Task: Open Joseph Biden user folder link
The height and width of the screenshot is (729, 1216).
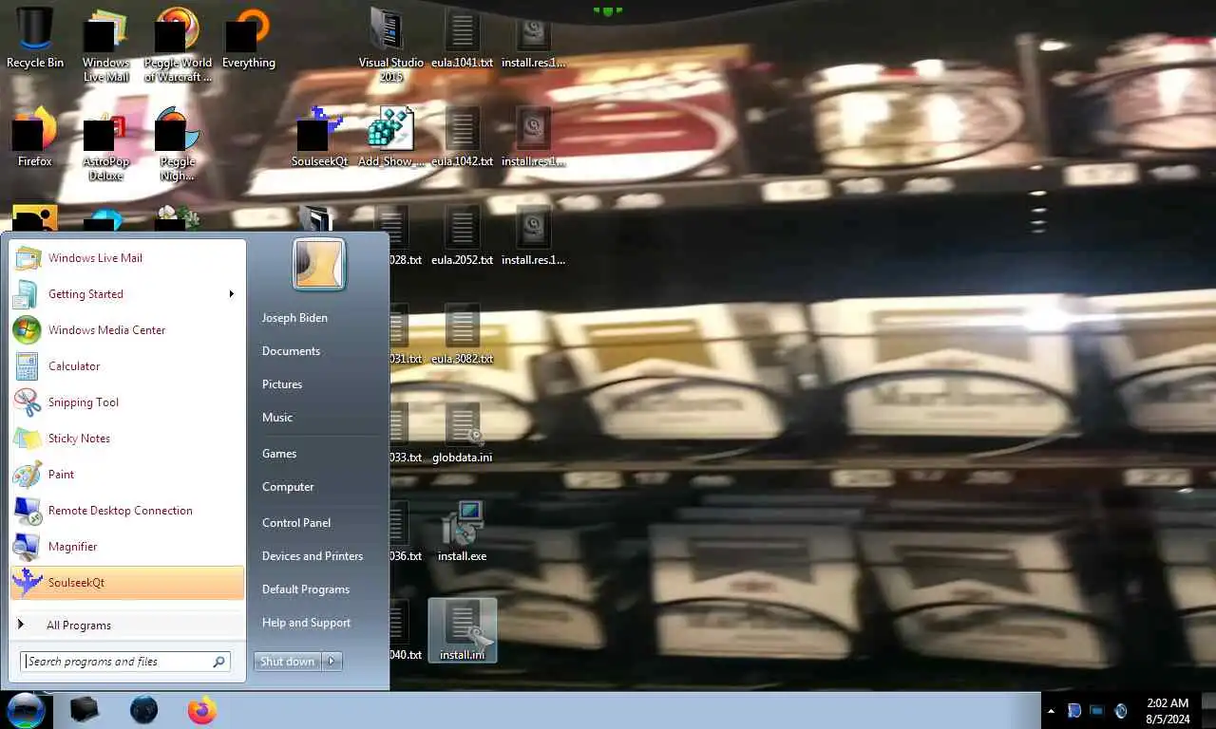Action: pyautogui.click(x=294, y=318)
